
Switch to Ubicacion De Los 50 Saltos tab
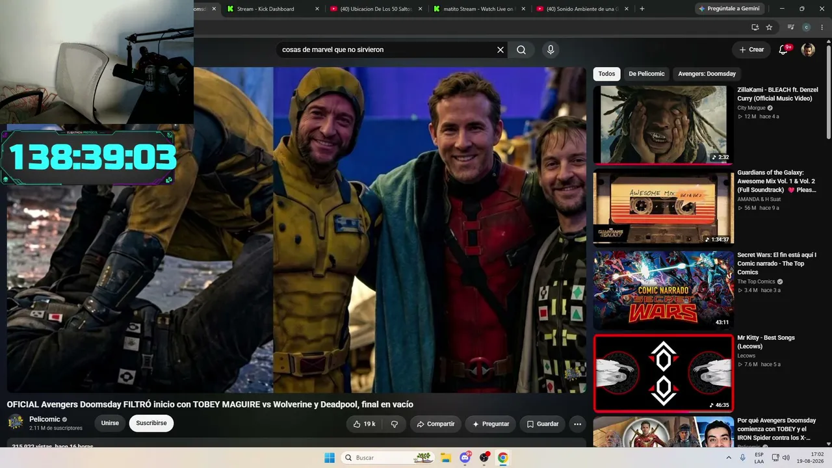376,9
